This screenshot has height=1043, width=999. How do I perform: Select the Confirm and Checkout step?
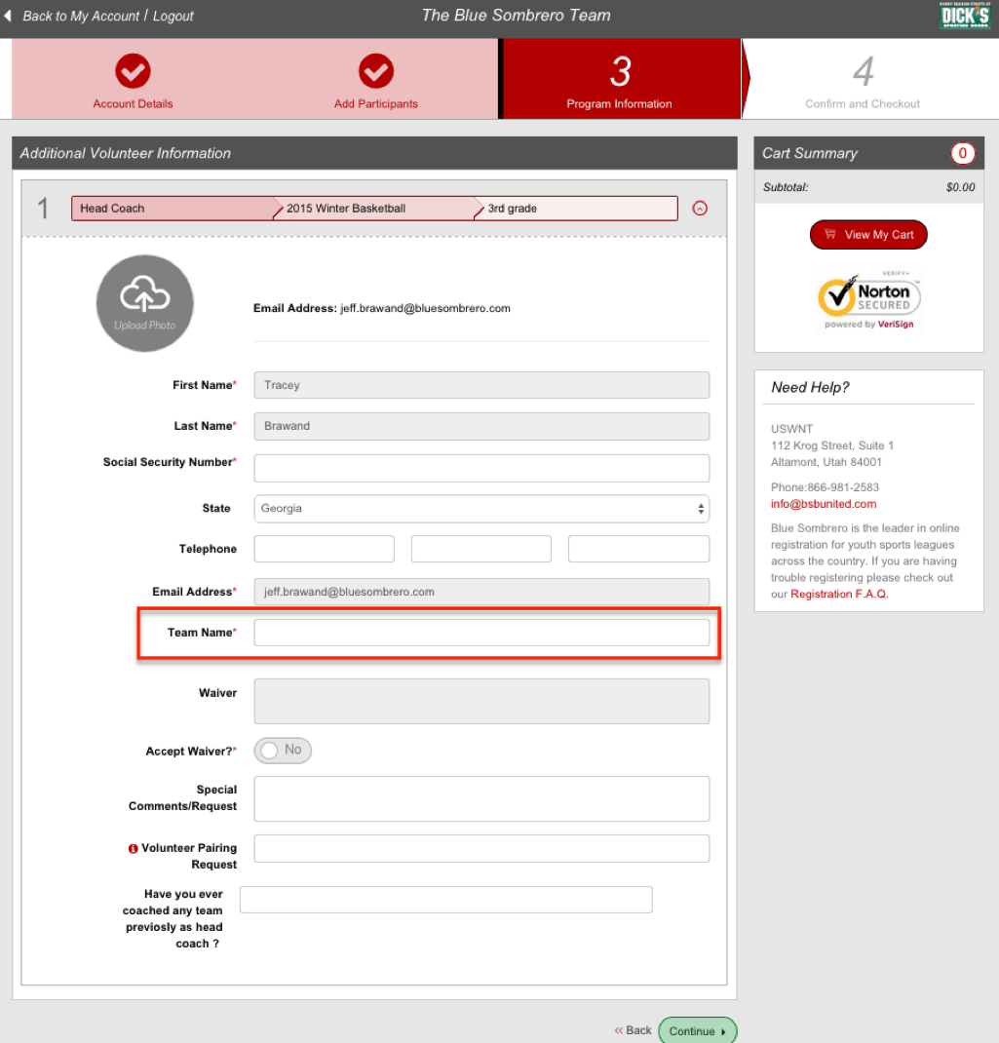863,80
